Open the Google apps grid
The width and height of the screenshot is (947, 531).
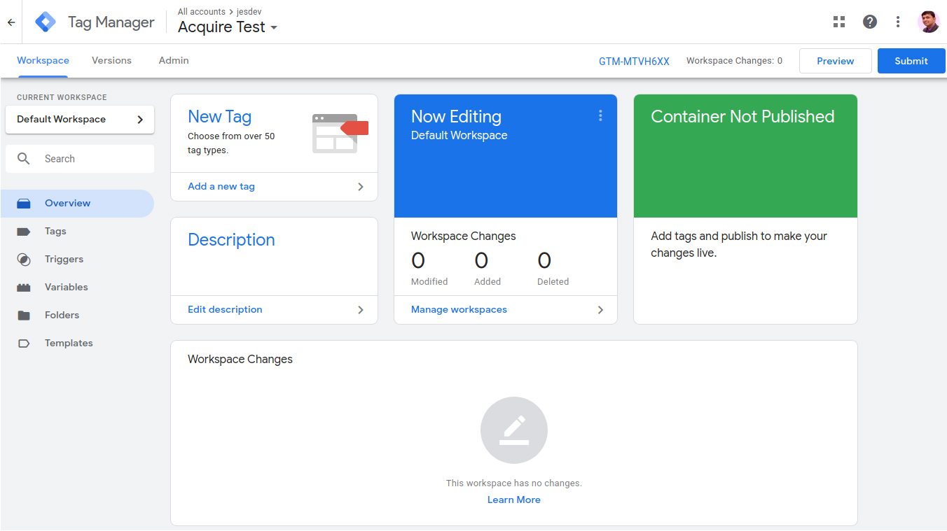[839, 22]
